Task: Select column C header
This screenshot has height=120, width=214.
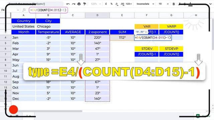Action: tap(73, 15)
